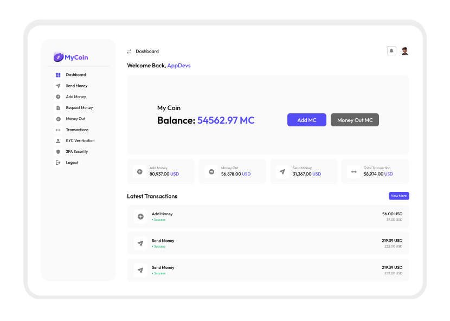Open Dashboard from the sidebar
The width and height of the screenshot is (450, 321).
pyautogui.click(x=75, y=75)
